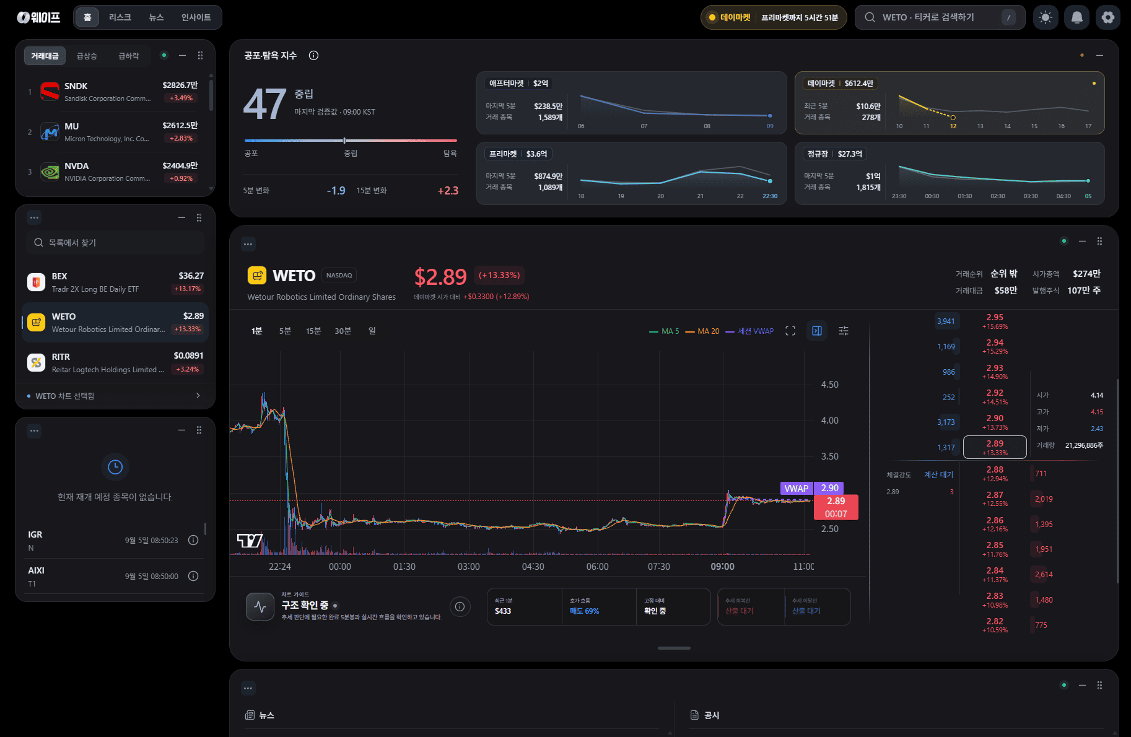Select the 급하락 ranking tab
The width and height of the screenshot is (1131, 737).
click(129, 56)
